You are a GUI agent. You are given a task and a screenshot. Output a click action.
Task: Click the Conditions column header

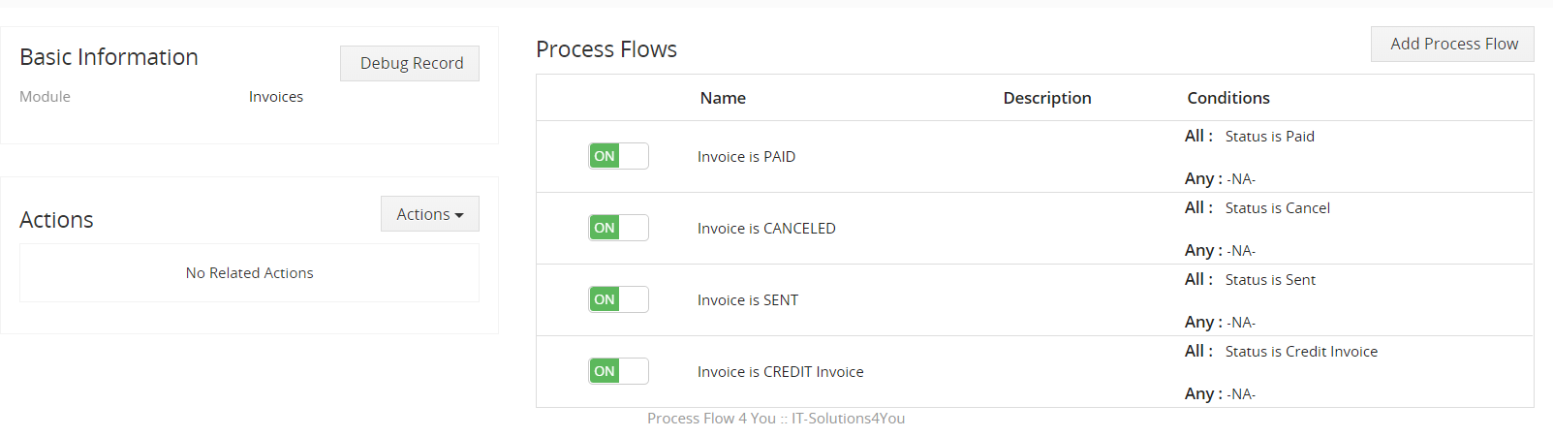pyautogui.click(x=1227, y=98)
